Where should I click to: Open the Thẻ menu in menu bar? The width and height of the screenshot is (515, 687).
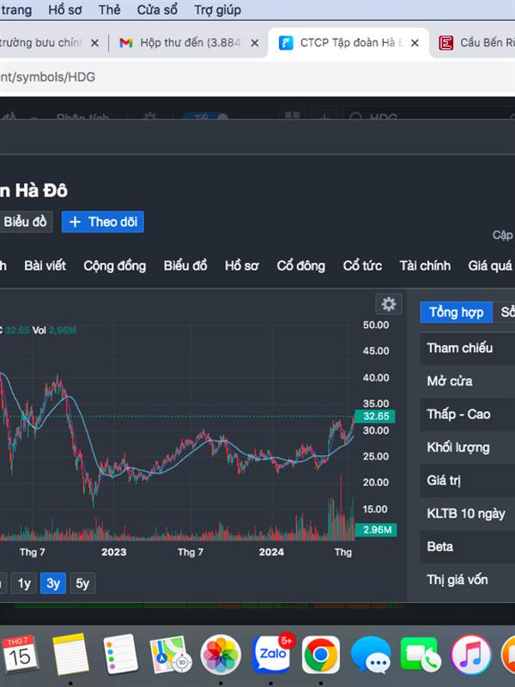pyautogui.click(x=110, y=9)
